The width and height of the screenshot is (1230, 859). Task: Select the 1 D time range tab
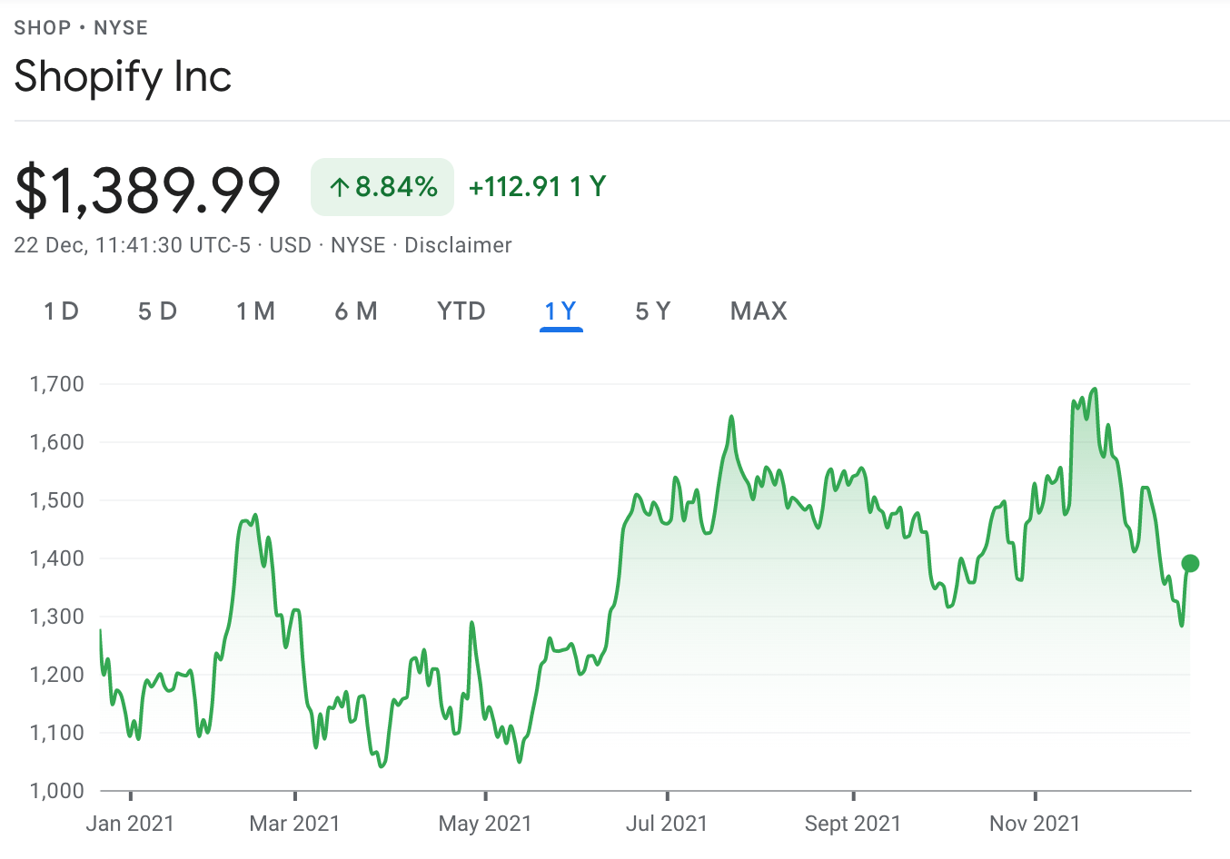coord(62,311)
